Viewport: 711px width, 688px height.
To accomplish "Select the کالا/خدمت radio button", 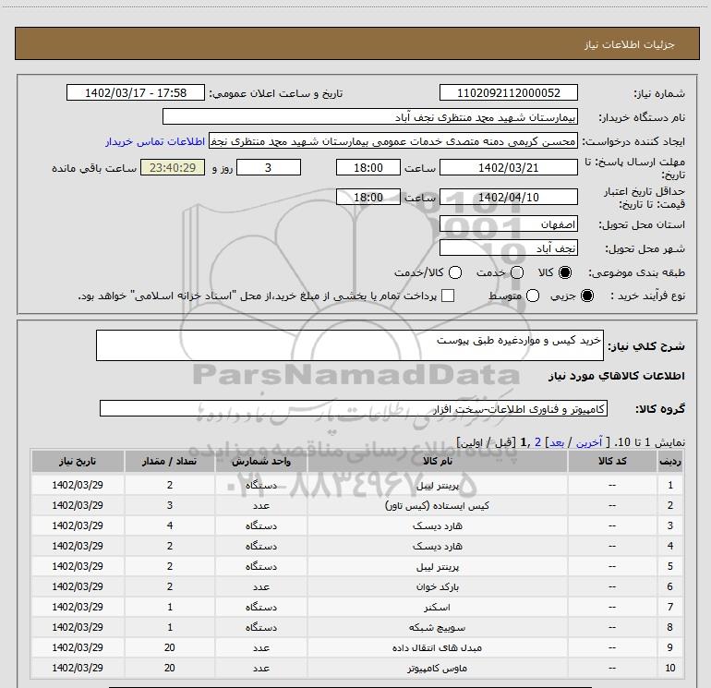I will pyautogui.click(x=455, y=272).
